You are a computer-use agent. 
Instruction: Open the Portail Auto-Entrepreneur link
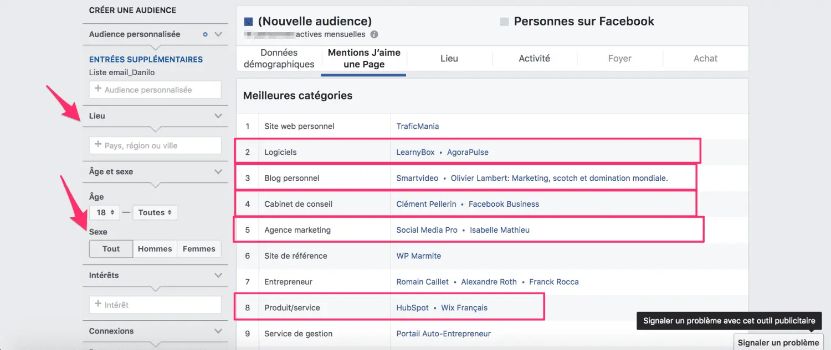point(444,334)
